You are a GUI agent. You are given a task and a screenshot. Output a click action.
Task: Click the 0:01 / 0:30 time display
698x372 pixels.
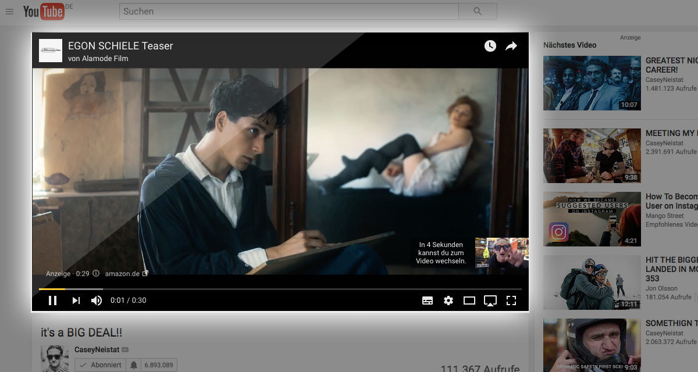[x=129, y=301]
